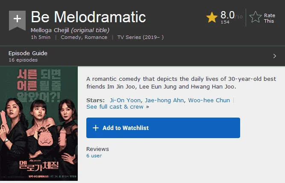
Task: Click the plus icon inside the Add to Watchlist button
Action: (x=96, y=128)
